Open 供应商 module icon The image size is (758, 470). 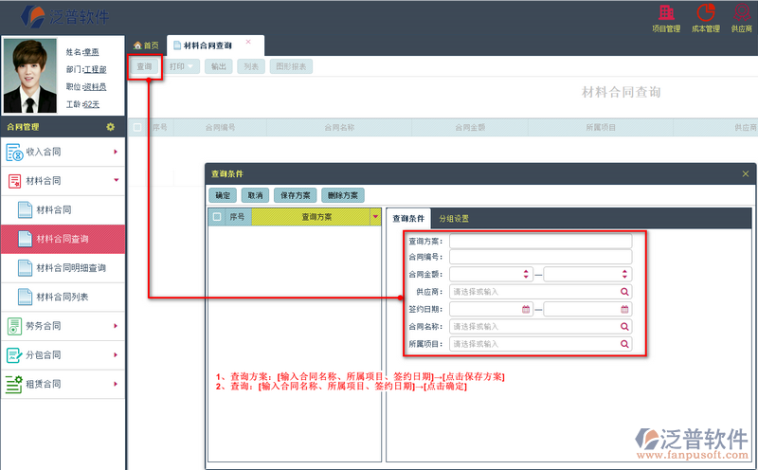[x=741, y=12]
